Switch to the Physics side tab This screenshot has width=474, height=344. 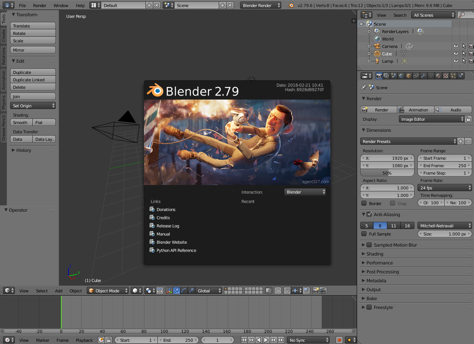pyautogui.click(x=4, y=102)
